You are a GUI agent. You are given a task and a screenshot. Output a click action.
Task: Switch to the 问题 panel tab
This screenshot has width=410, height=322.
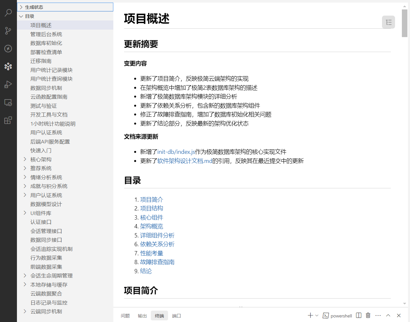(x=125, y=316)
